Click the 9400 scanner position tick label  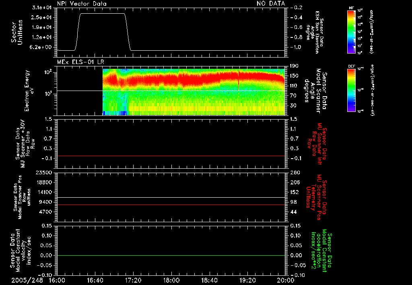point(45,202)
